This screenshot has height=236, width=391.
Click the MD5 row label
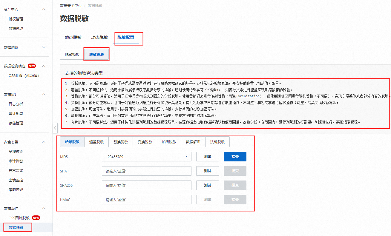[x=64, y=157]
